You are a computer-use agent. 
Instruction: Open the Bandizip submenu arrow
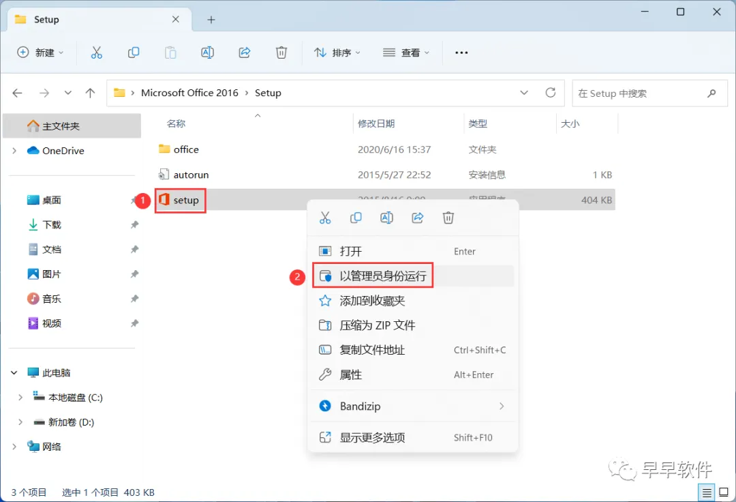(x=502, y=407)
